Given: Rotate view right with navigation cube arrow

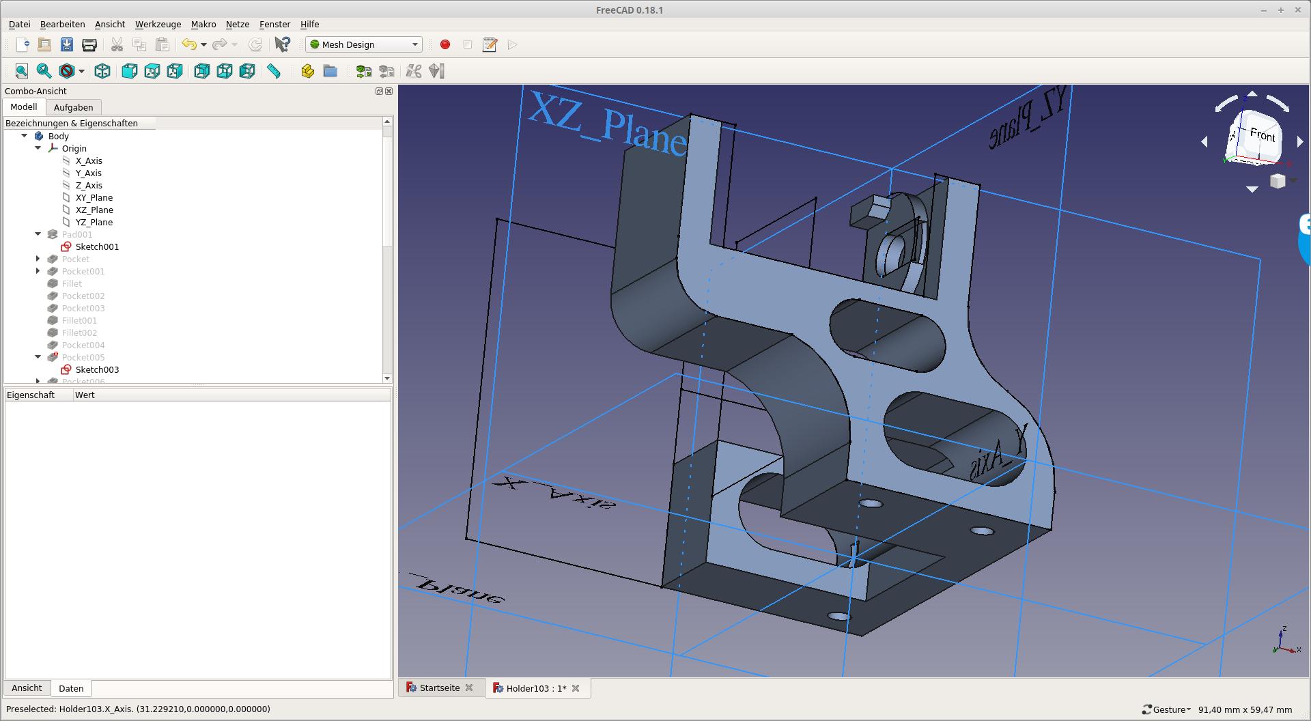Looking at the screenshot, I should tap(1299, 141).
